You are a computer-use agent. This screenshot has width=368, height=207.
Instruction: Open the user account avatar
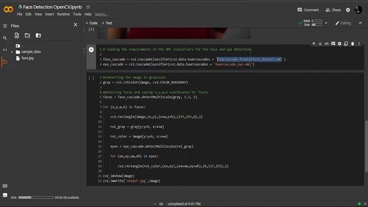tap(358, 10)
